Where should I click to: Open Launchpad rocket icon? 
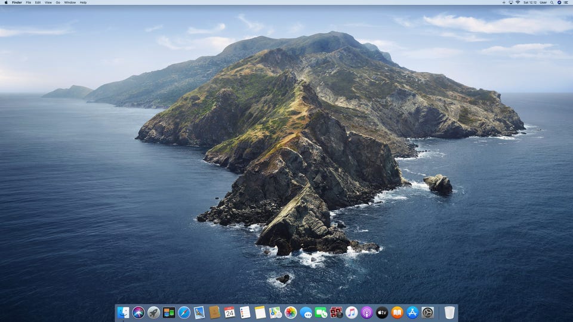tap(154, 312)
